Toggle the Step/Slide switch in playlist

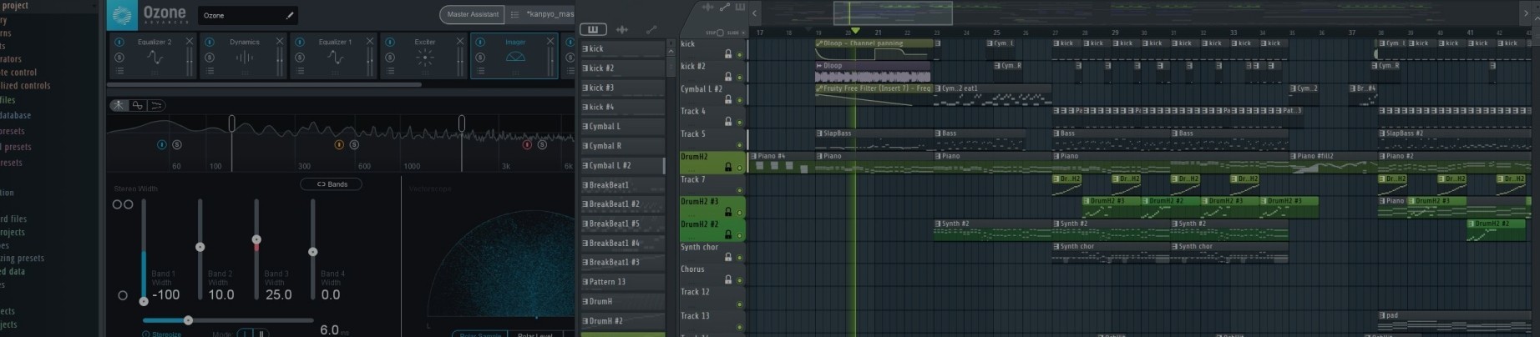pos(721,33)
